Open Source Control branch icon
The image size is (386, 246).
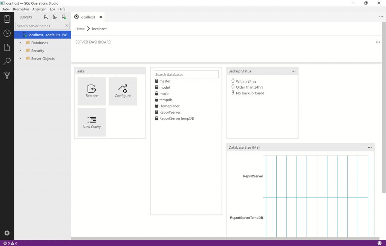click(7, 75)
